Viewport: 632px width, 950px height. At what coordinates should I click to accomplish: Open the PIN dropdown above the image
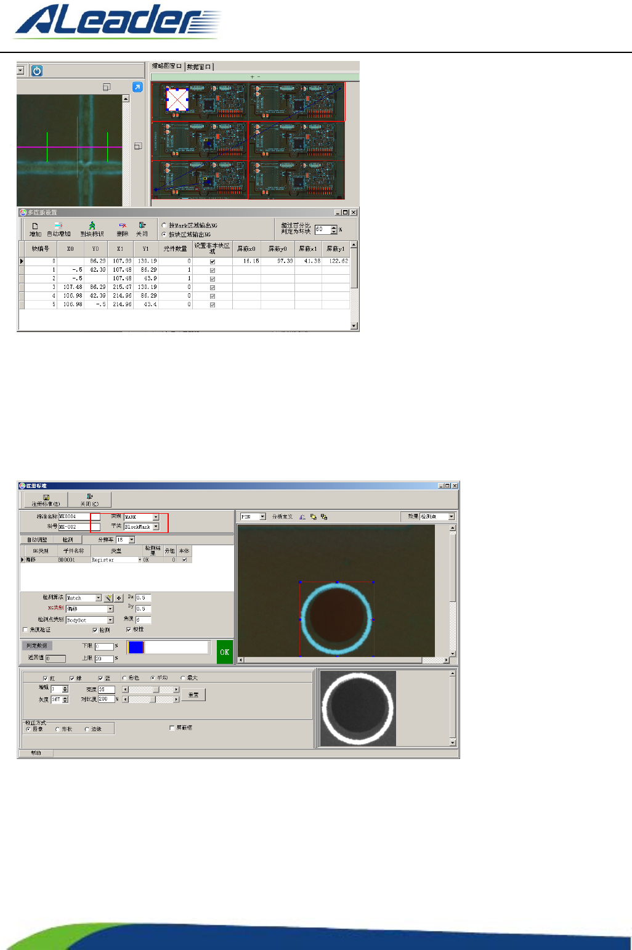[262, 517]
